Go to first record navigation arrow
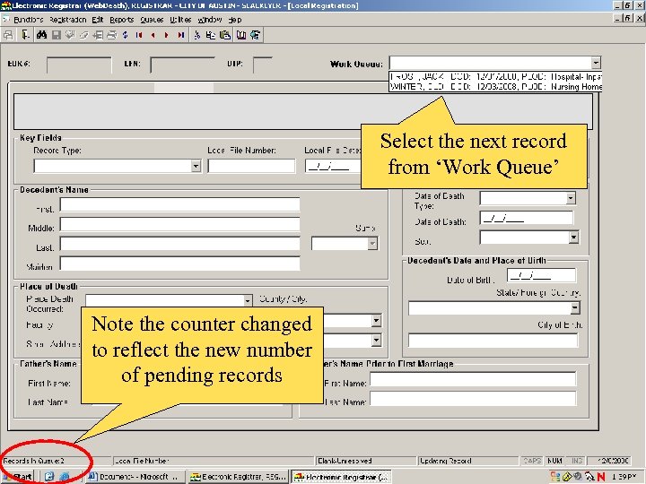 click(139, 35)
